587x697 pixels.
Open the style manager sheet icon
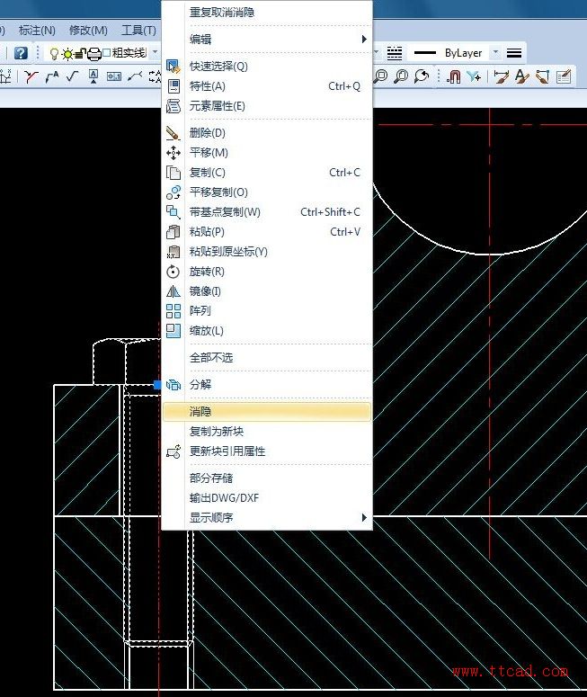tap(563, 76)
